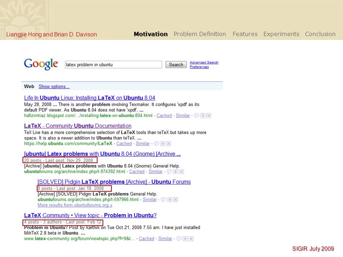Screen dimensions: 343x257
Task: Select the Web results label
Action: (x=29, y=86)
